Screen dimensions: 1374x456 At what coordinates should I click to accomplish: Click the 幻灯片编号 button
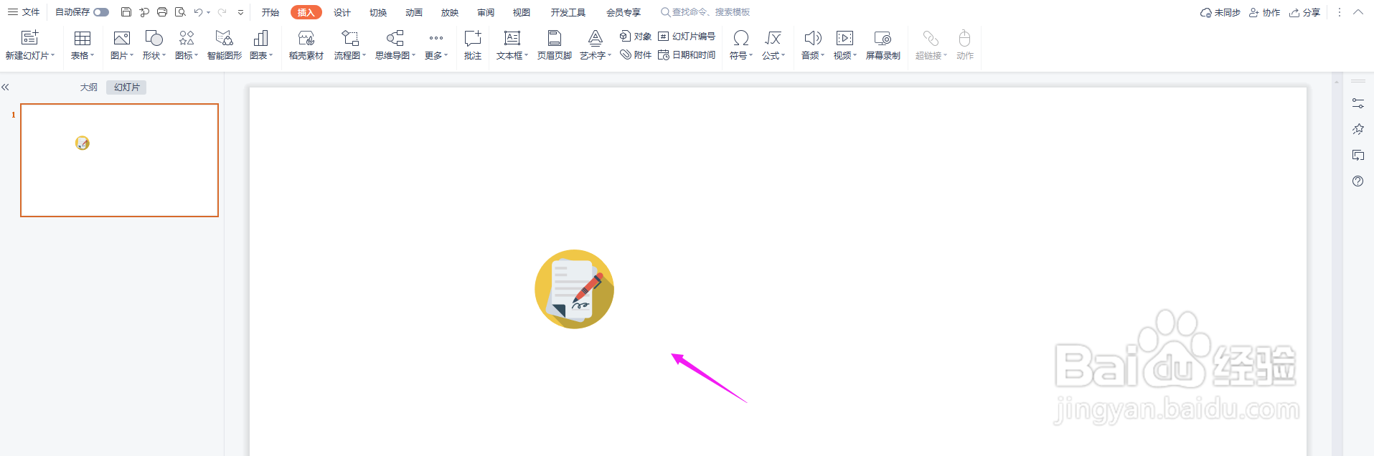point(687,36)
